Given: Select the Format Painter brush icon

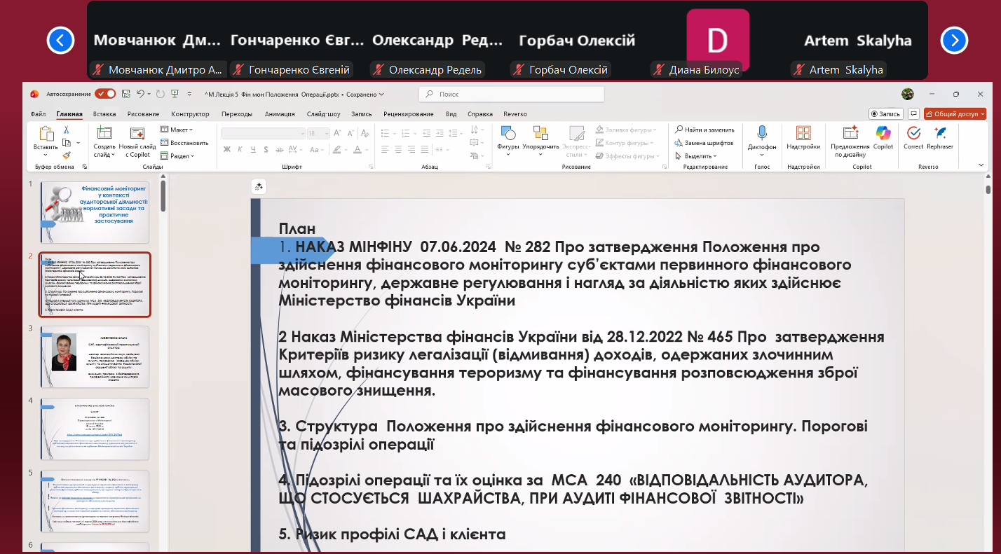Looking at the screenshot, I should tap(67, 155).
